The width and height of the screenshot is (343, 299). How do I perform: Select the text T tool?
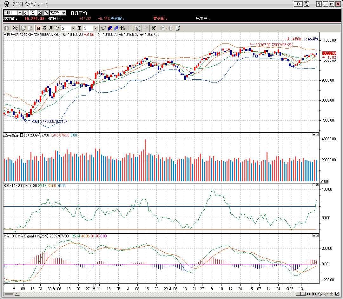point(79,28)
